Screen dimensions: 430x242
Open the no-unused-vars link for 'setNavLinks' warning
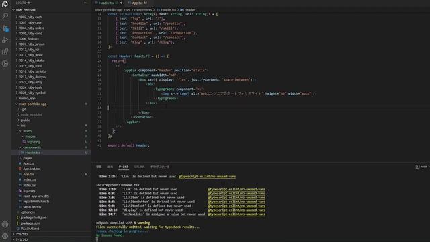[236, 214]
